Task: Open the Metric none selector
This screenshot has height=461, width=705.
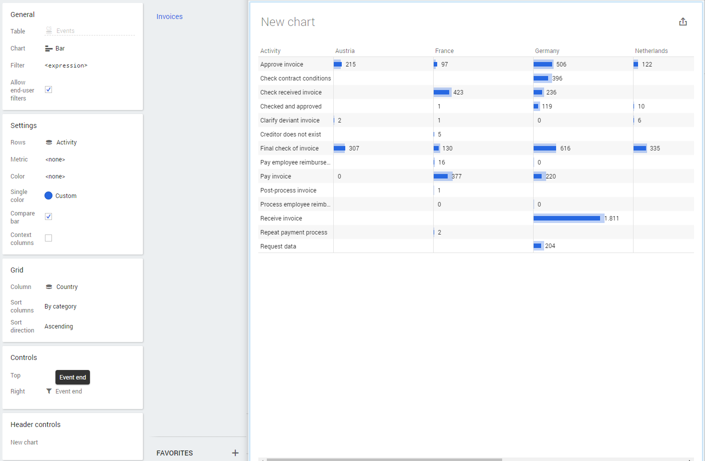Action: click(55, 159)
